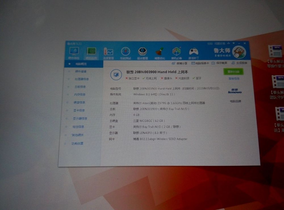Screen dimensions: 284x210
Task: Click the 802.11abgn Wireless SDIO Adapter value
Action: 160,139
